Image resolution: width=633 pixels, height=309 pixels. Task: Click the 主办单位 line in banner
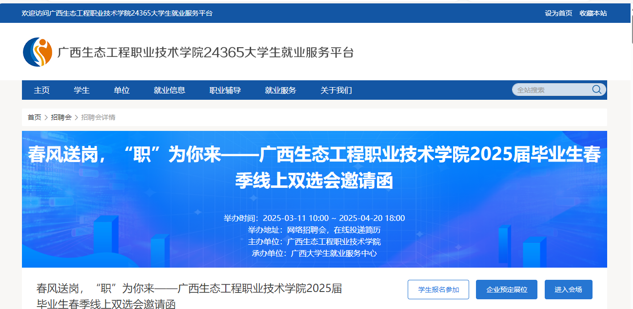pos(314,241)
